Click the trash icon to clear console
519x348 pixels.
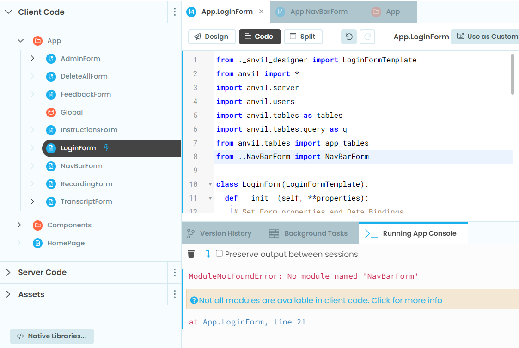[191, 254]
